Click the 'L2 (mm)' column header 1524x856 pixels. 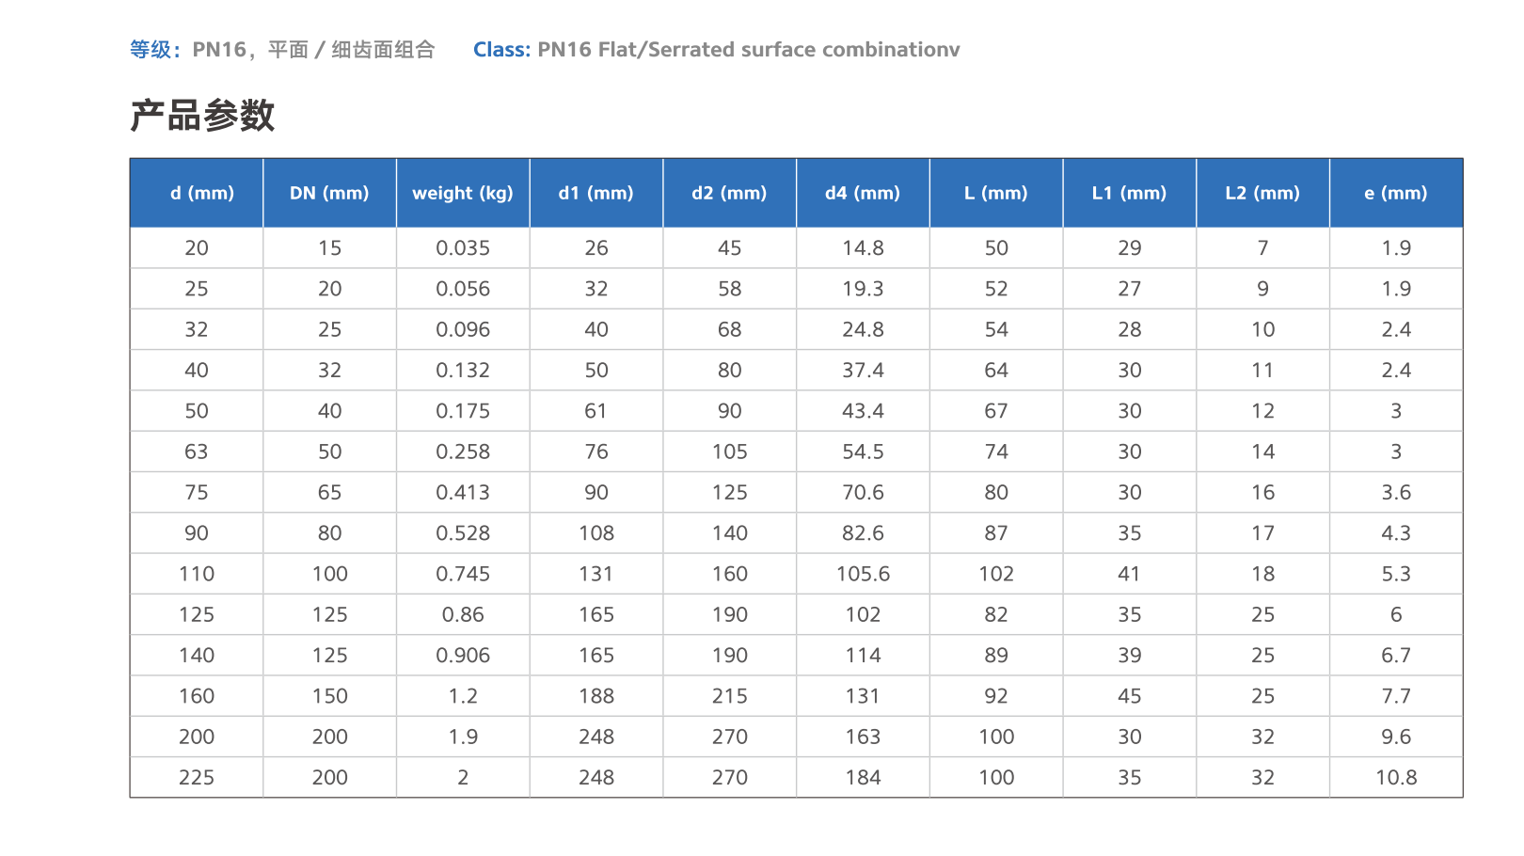pyautogui.click(x=1263, y=193)
